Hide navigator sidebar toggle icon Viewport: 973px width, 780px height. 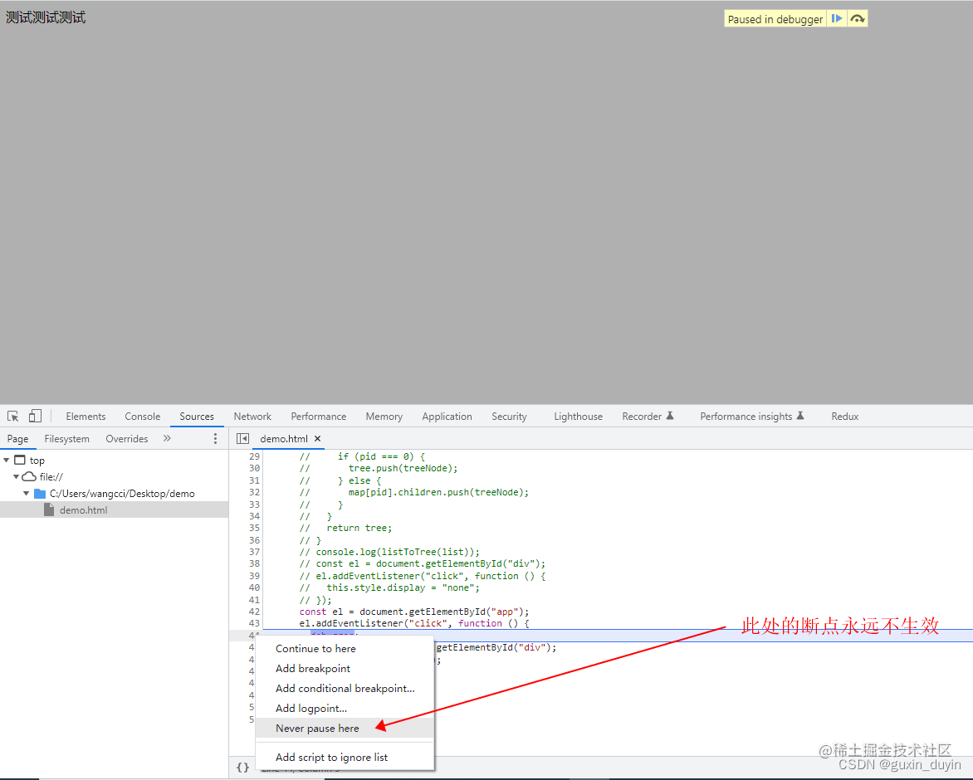coord(242,438)
